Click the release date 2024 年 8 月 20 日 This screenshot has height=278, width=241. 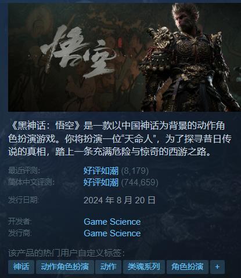coord(120,200)
